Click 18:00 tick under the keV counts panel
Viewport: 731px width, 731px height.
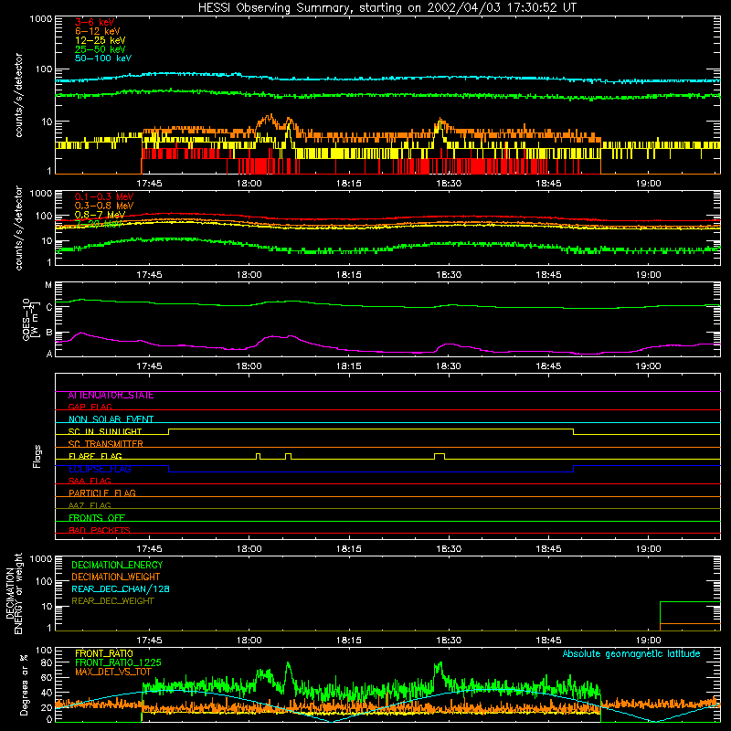click(249, 184)
